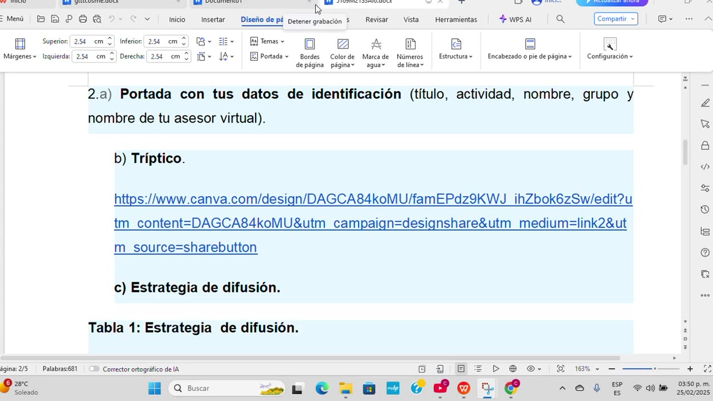Open the Windows Start menu
This screenshot has width=713, height=401.
[154, 388]
